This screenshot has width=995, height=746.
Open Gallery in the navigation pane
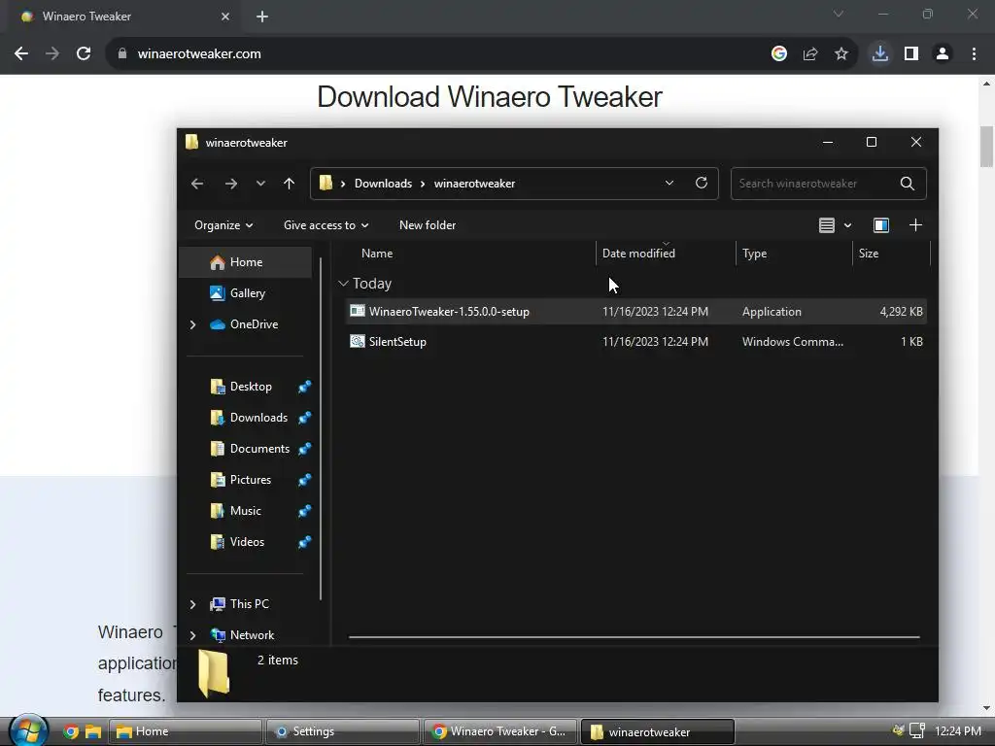coord(246,293)
